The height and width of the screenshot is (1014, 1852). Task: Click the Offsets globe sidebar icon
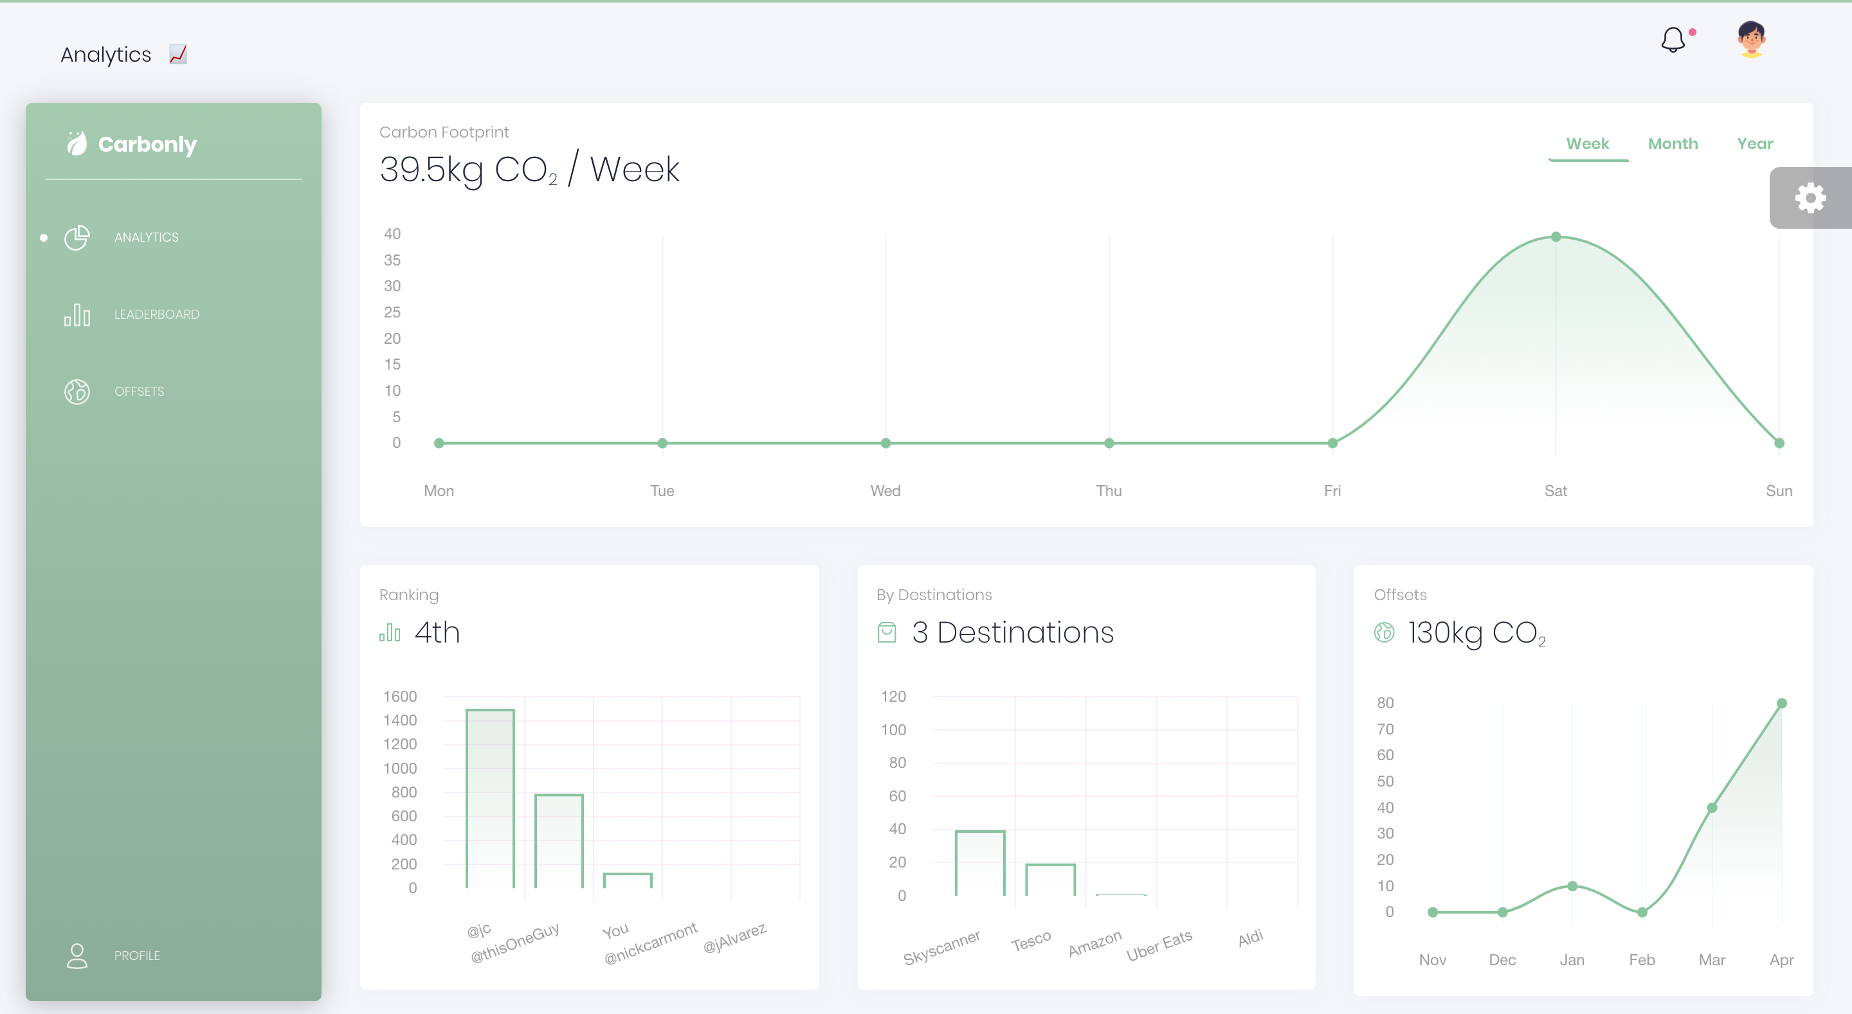[x=77, y=392]
